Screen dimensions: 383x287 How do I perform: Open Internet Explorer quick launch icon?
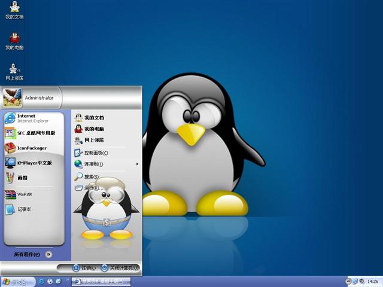pos(42,282)
